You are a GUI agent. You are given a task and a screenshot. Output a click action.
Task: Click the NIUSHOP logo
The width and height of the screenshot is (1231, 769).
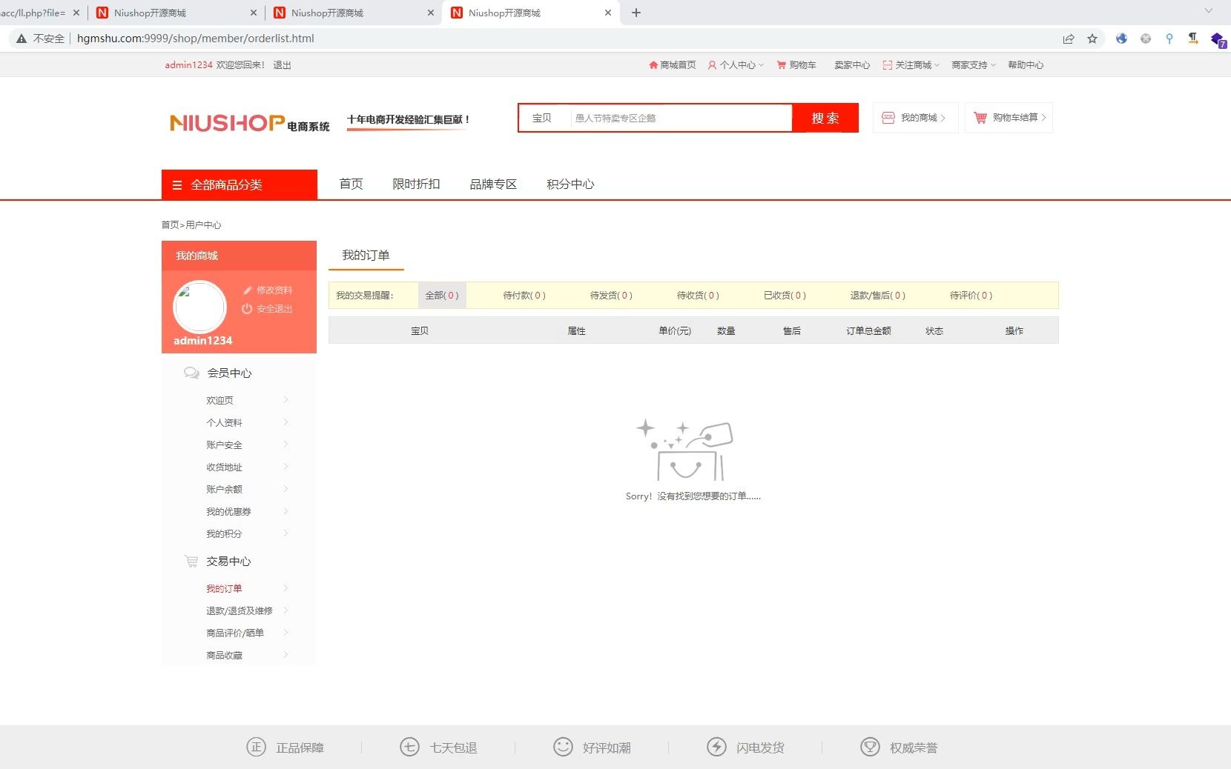click(250, 123)
